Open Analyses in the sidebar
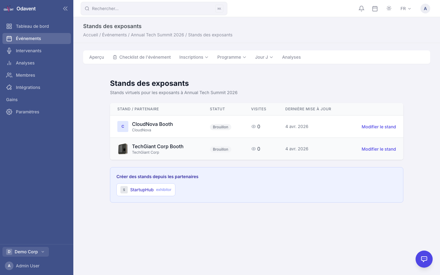This screenshot has height=275, width=440. point(37,63)
